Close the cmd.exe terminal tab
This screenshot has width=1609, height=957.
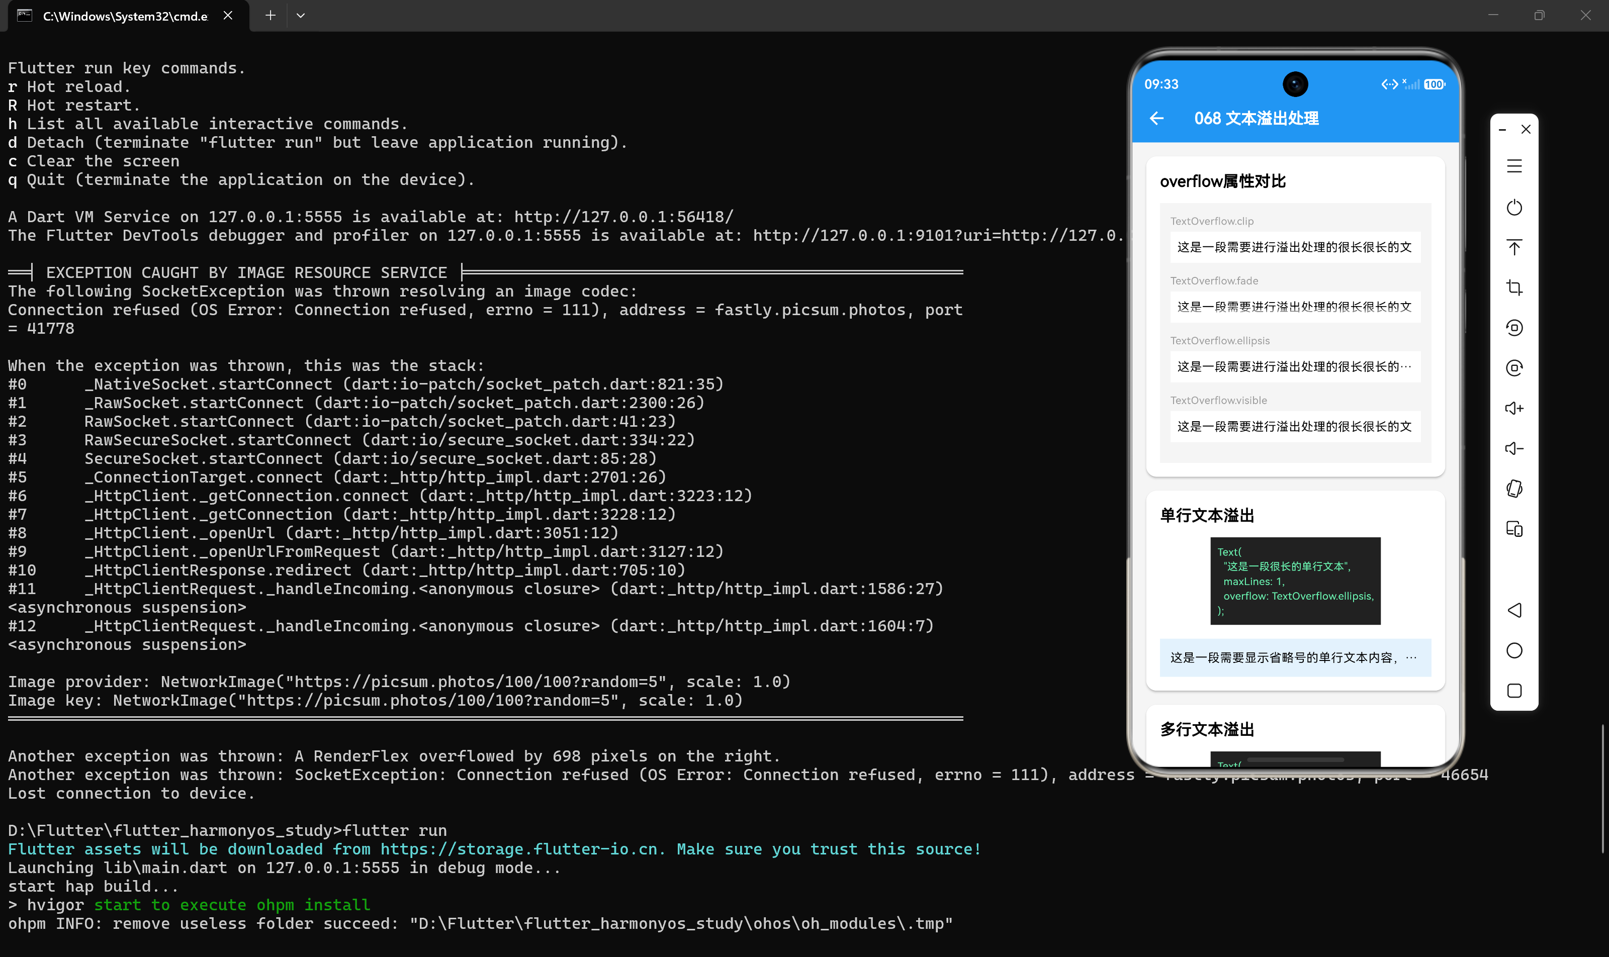point(228,16)
